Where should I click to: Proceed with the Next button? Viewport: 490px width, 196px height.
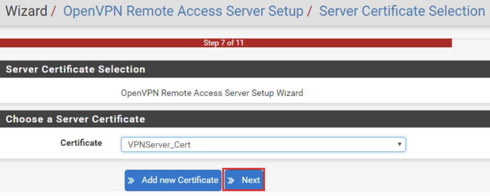pos(244,180)
